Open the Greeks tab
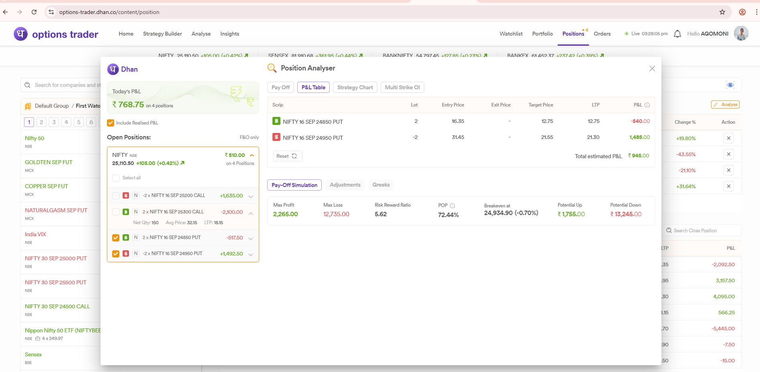 (381, 185)
